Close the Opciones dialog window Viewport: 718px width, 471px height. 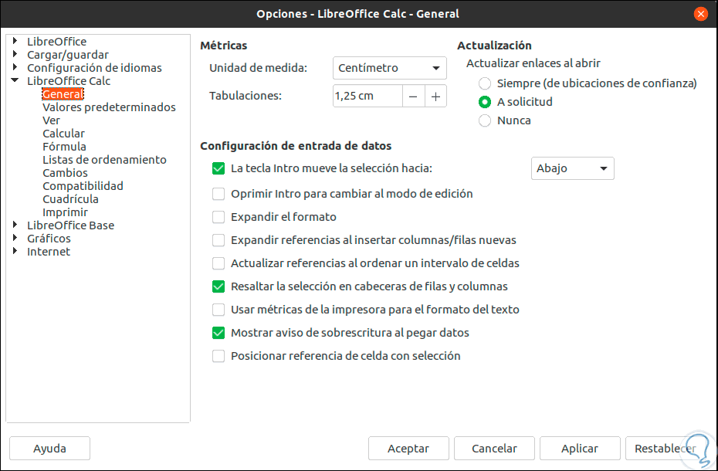[701, 14]
